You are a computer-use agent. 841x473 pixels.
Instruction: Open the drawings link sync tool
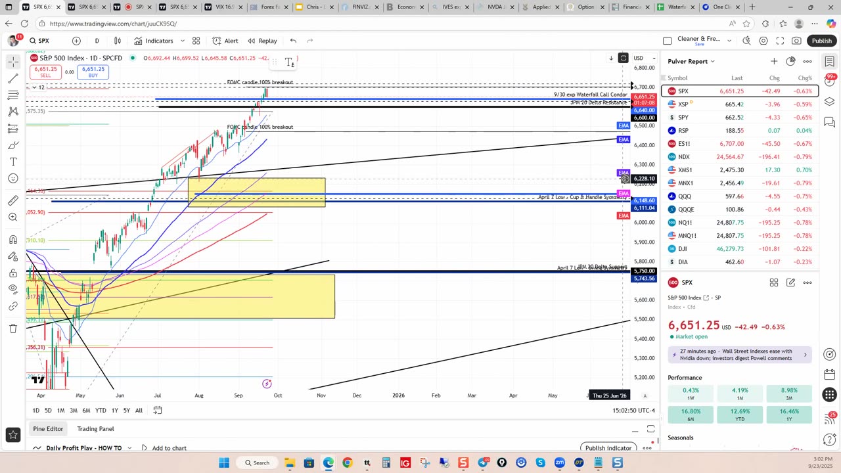13,307
